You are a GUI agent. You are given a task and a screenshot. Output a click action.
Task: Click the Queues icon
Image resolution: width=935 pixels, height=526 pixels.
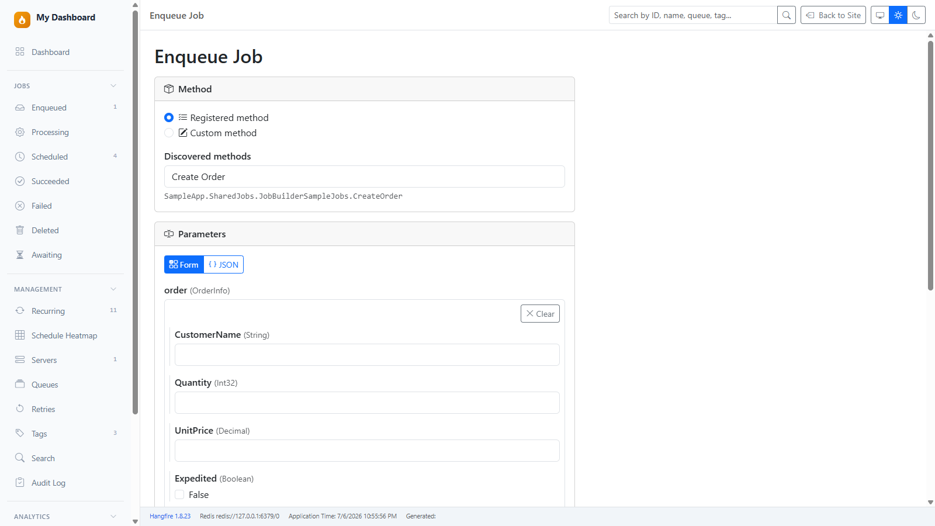20,385
